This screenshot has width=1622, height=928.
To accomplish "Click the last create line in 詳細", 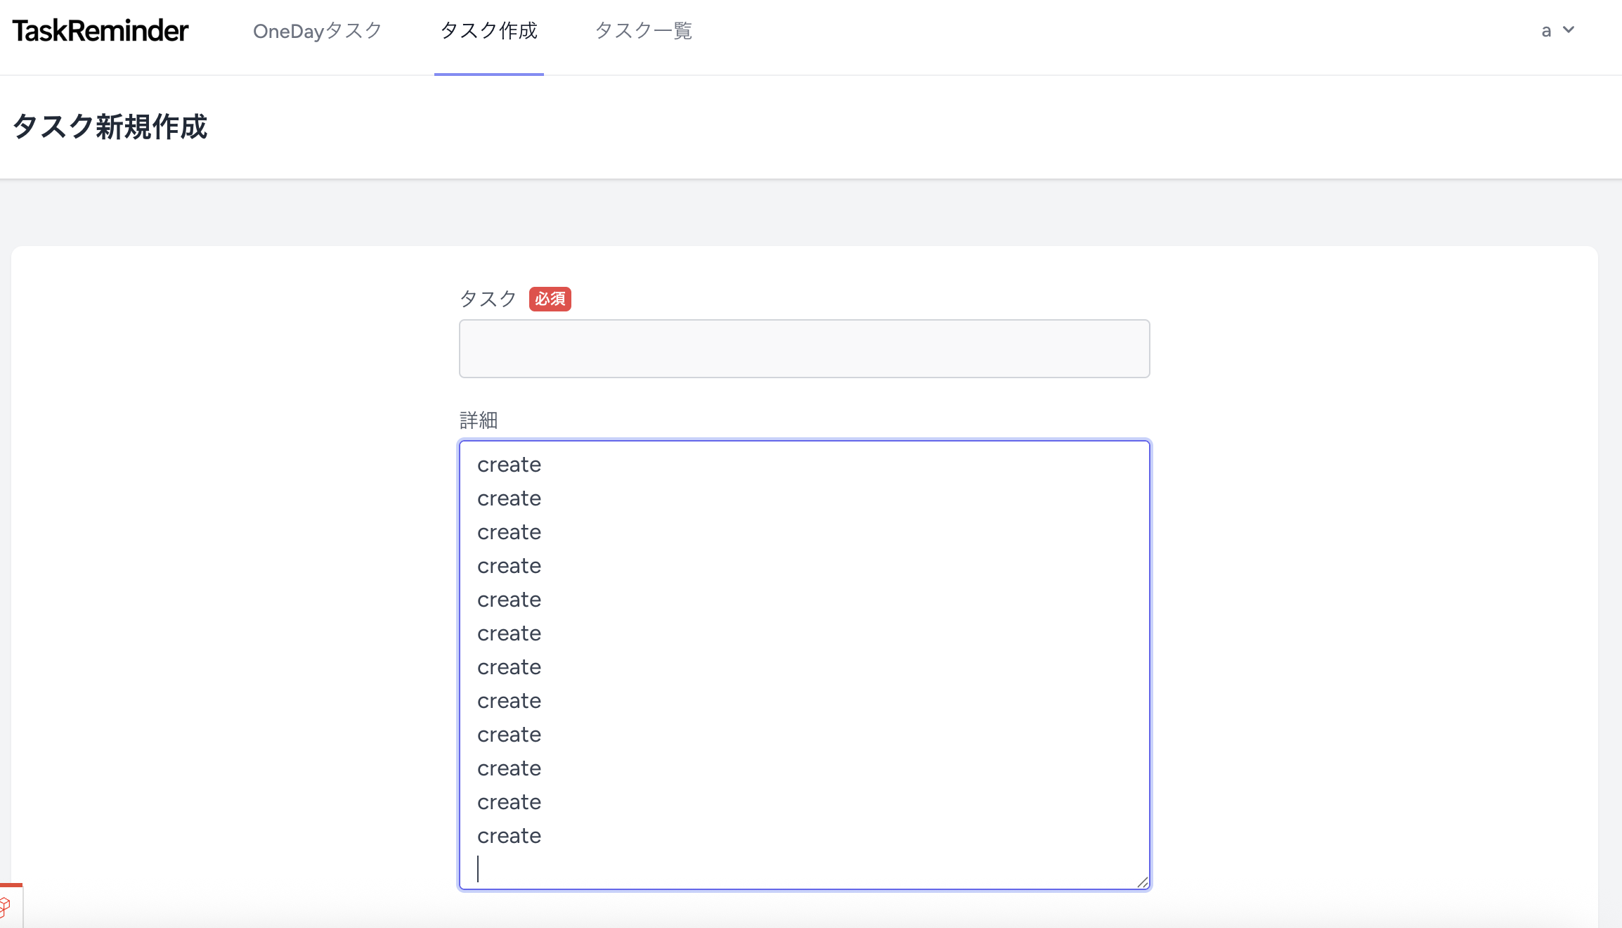I will point(509,836).
